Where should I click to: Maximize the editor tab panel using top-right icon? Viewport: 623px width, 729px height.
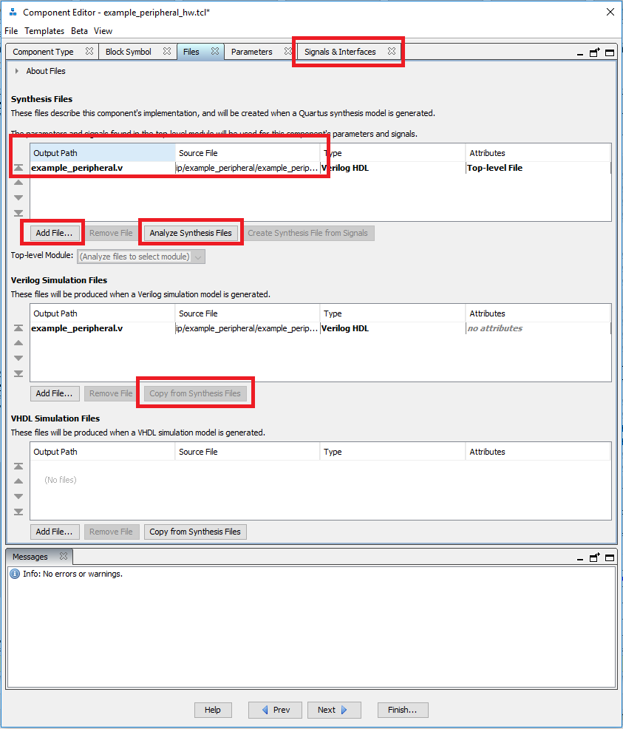[x=610, y=52]
